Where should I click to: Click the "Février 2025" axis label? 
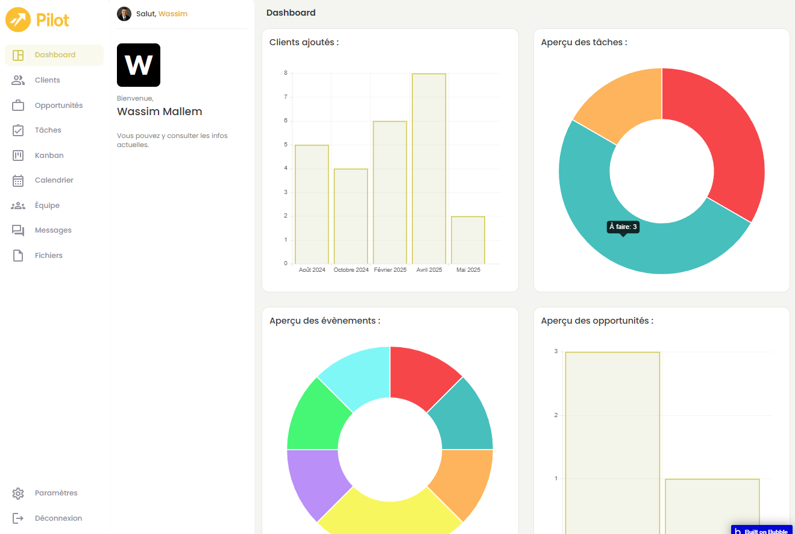(x=391, y=270)
